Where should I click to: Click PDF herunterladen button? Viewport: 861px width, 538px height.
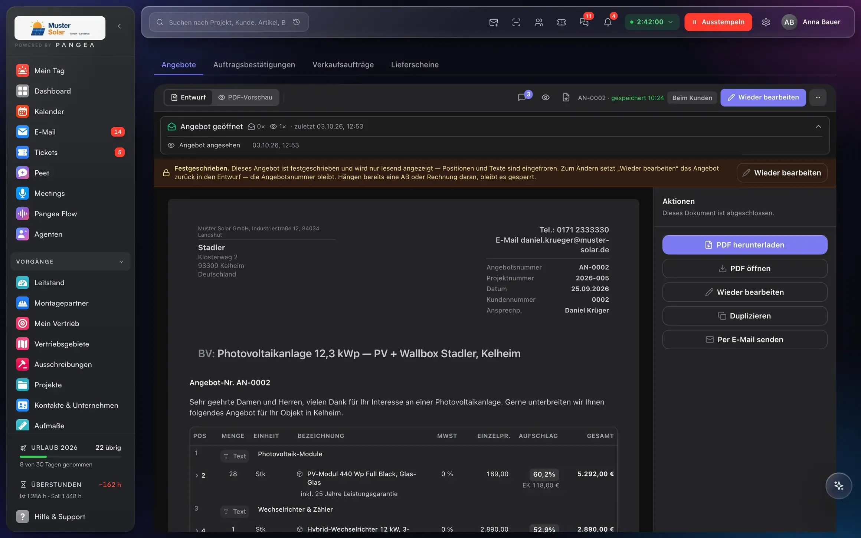pyautogui.click(x=744, y=245)
